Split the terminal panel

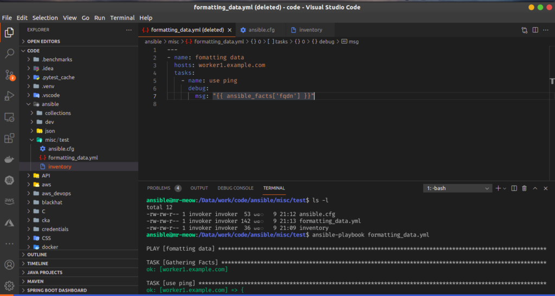(514, 188)
